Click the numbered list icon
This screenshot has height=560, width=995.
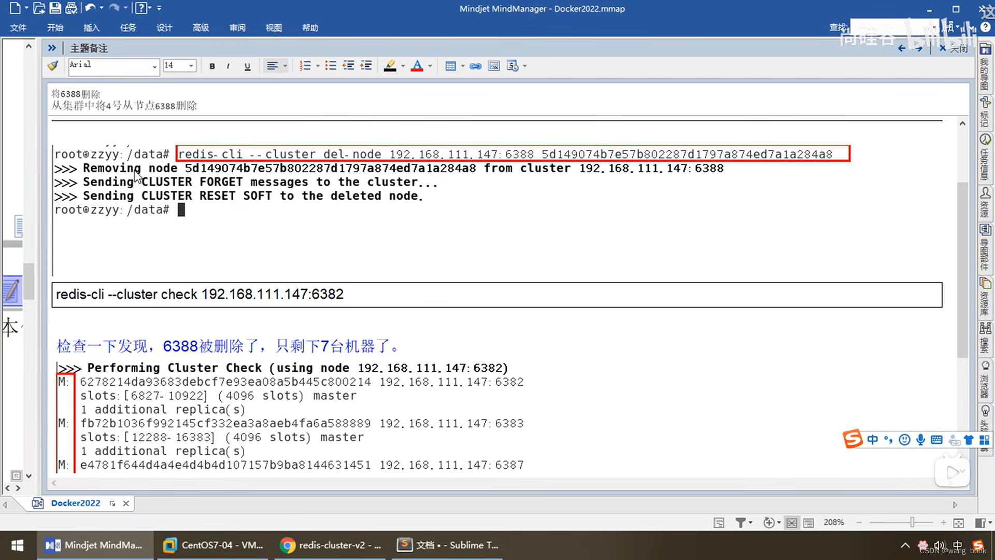click(x=305, y=66)
